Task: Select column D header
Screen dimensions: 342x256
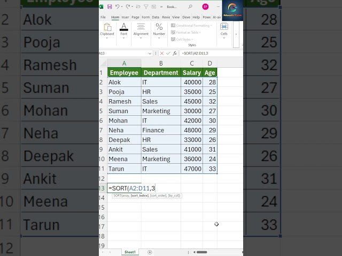Action: (210, 63)
